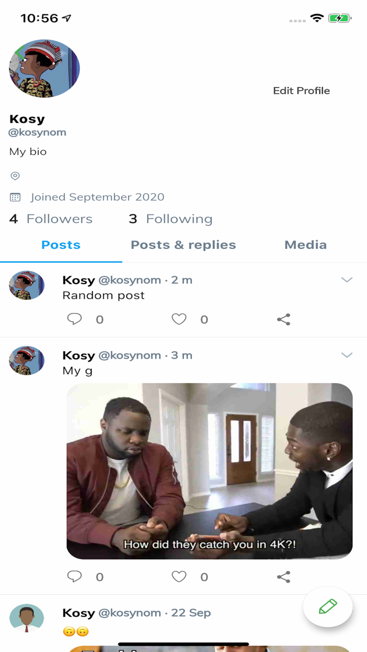Viewport: 367px width, 652px height.
Task: Open the Following list
Action: pos(170,219)
